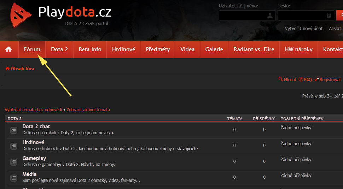Image resolution: width=343 pixels, height=189 pixels.
Task: Open the Gameplay forum
Action: (x=34, y=158)
